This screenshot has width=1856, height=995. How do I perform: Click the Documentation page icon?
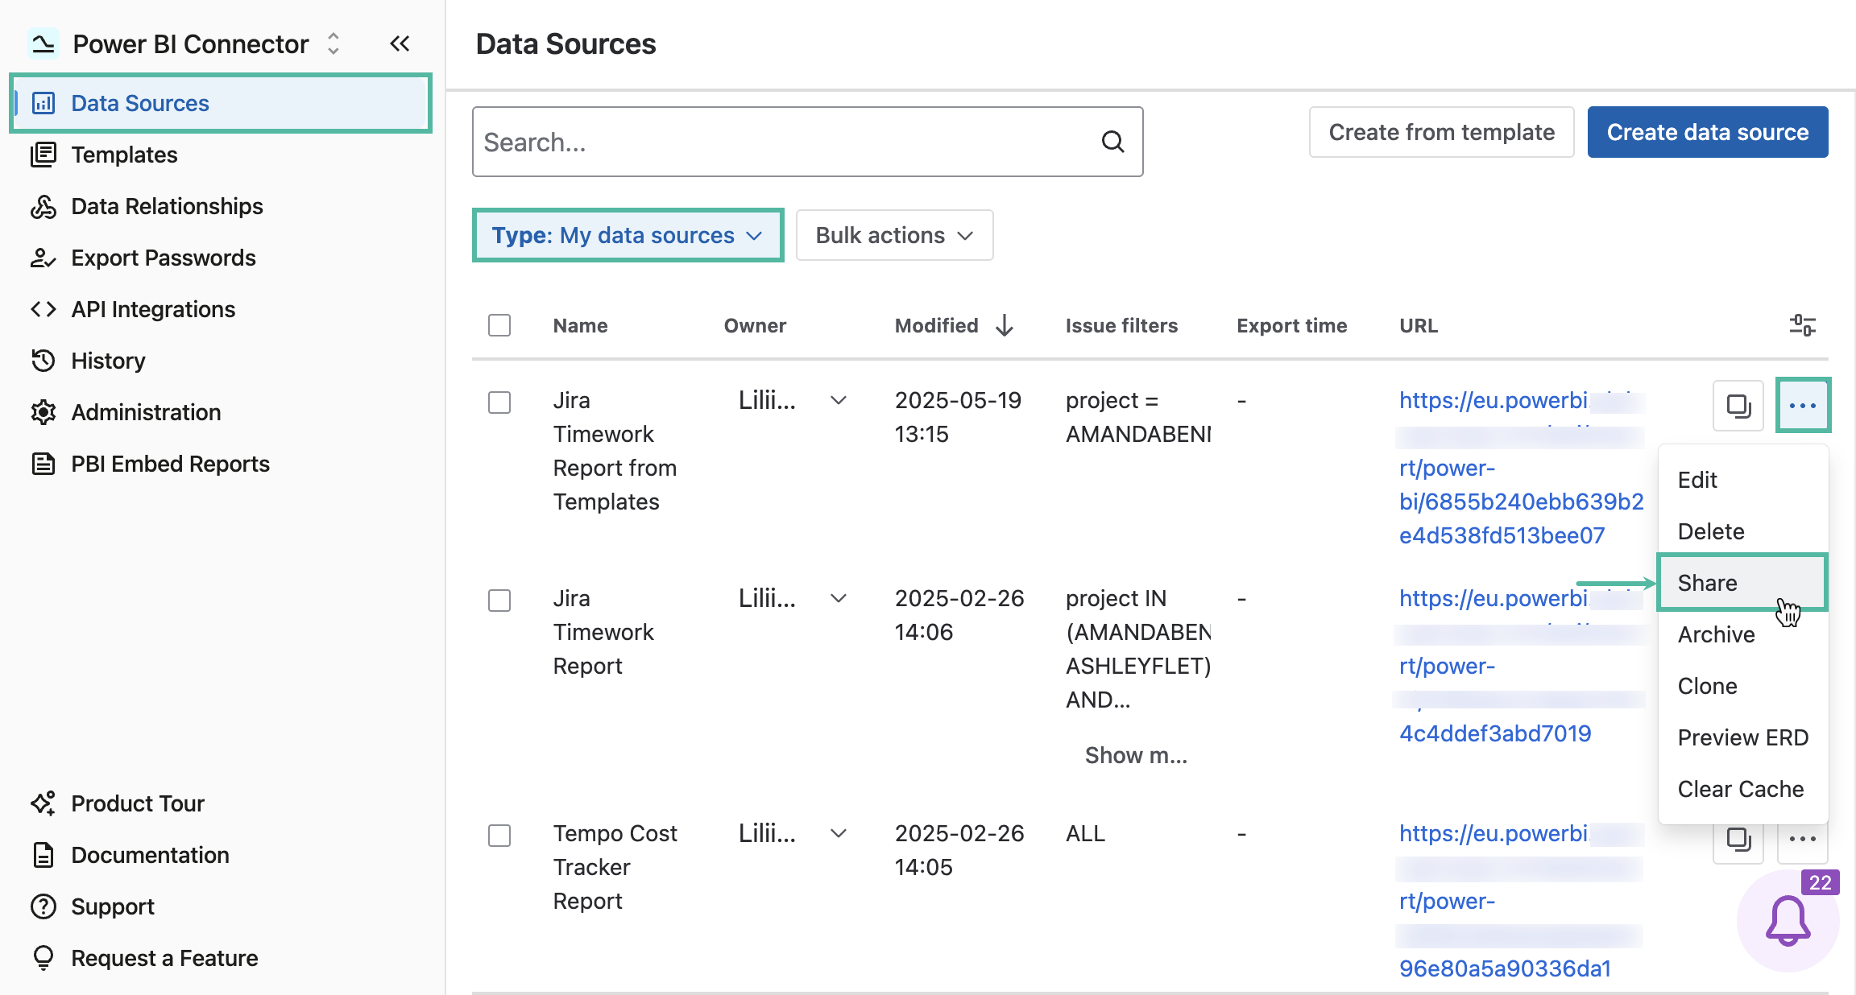(43, 855)
